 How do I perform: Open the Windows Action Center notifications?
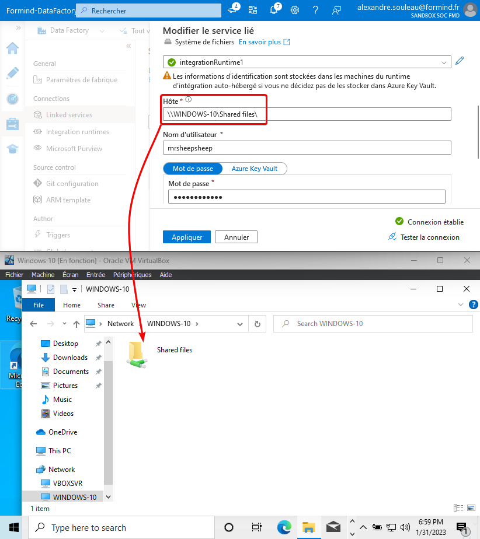point(462,528)
